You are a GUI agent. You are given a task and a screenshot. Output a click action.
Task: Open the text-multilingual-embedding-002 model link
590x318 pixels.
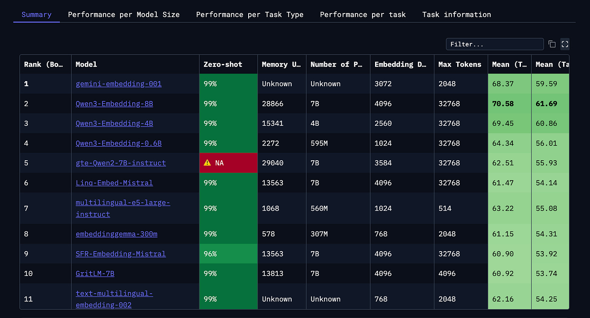click(x=114, y=299)
